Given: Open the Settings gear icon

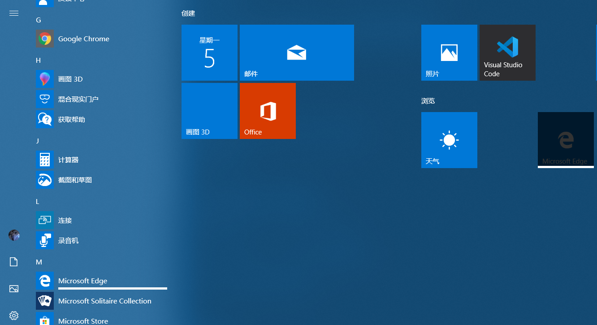Looking at the screenshot, I should click(14, 316).
